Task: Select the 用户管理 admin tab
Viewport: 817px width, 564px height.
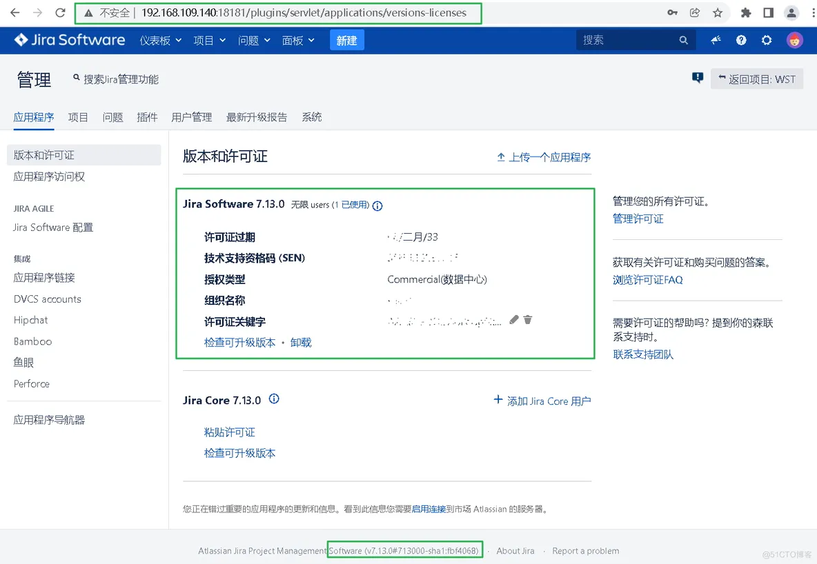Action: pyautogui.click(x=192, y=117)
